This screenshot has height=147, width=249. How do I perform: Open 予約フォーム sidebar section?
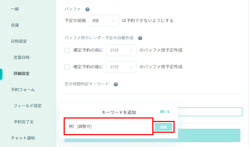(23, 90)
